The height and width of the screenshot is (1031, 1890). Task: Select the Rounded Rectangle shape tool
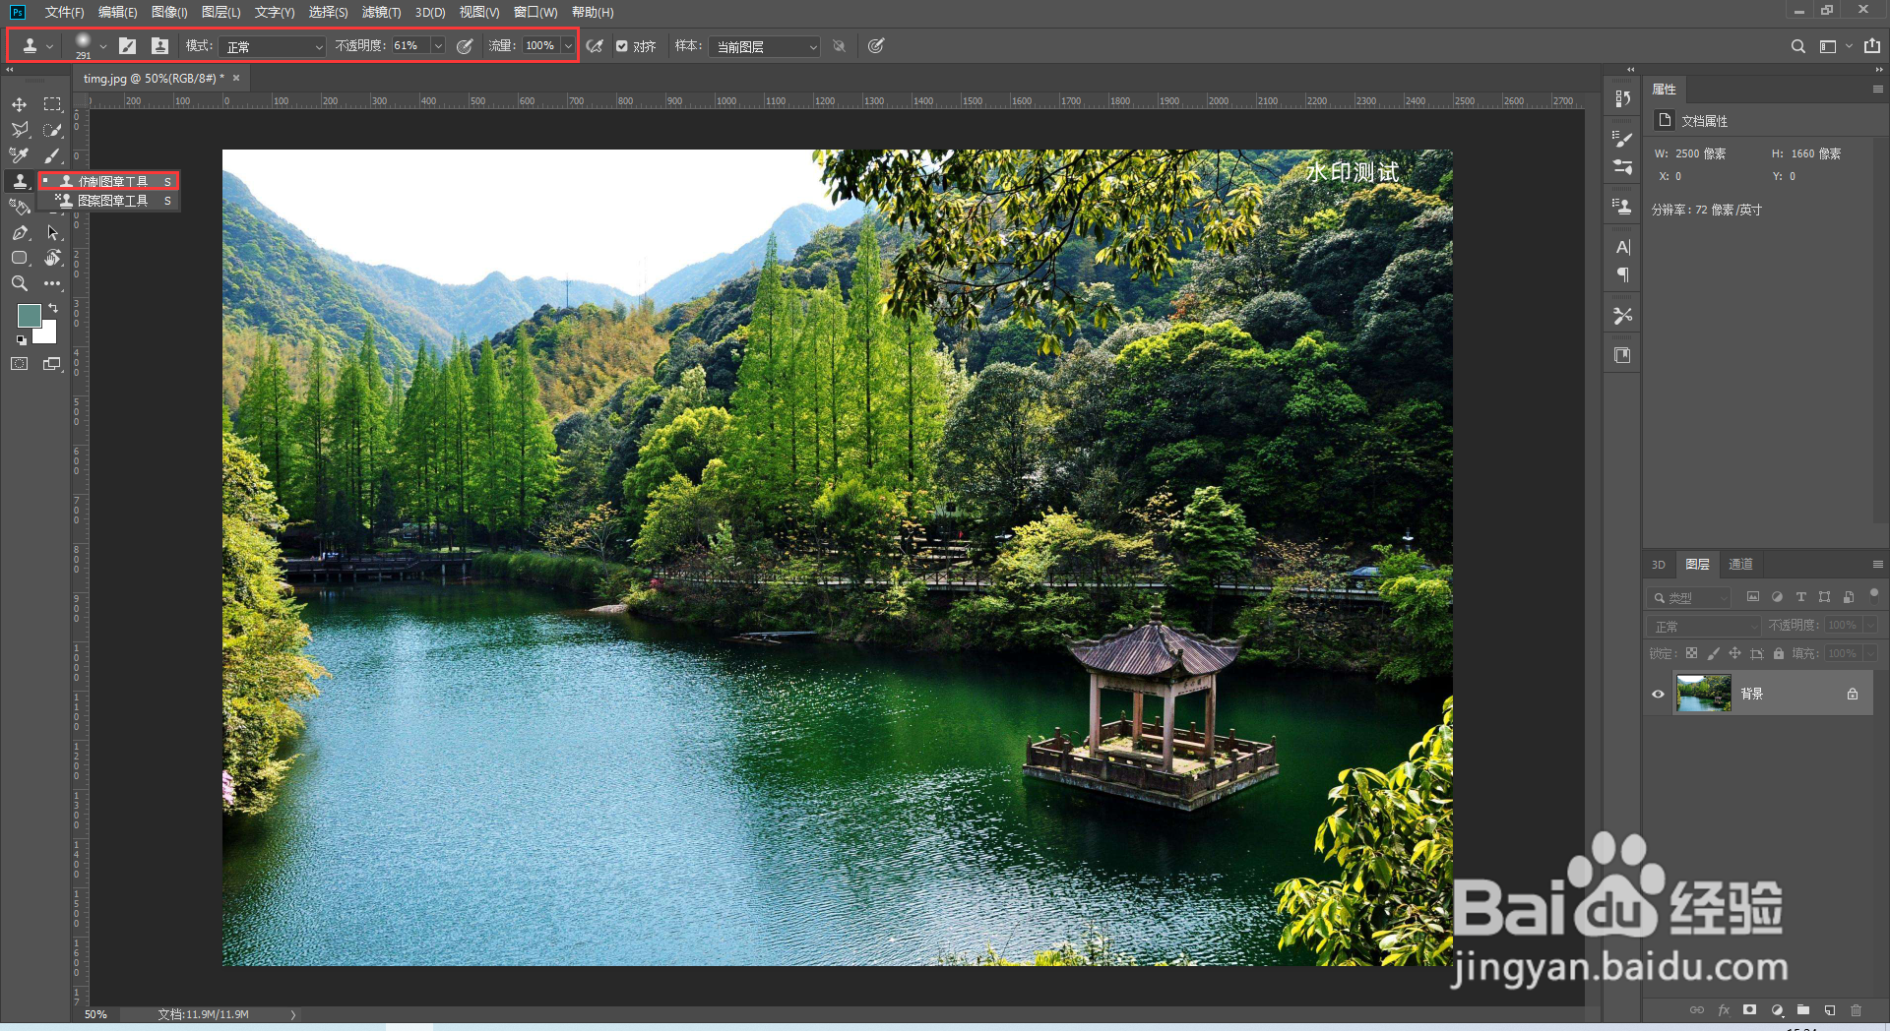click(x=19, y=258)
